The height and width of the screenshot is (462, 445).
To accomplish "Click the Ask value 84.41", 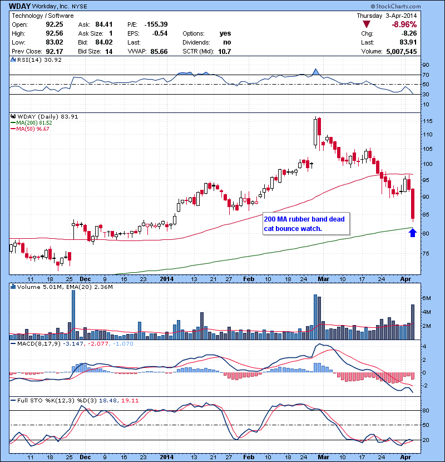I will click(104, 24).
